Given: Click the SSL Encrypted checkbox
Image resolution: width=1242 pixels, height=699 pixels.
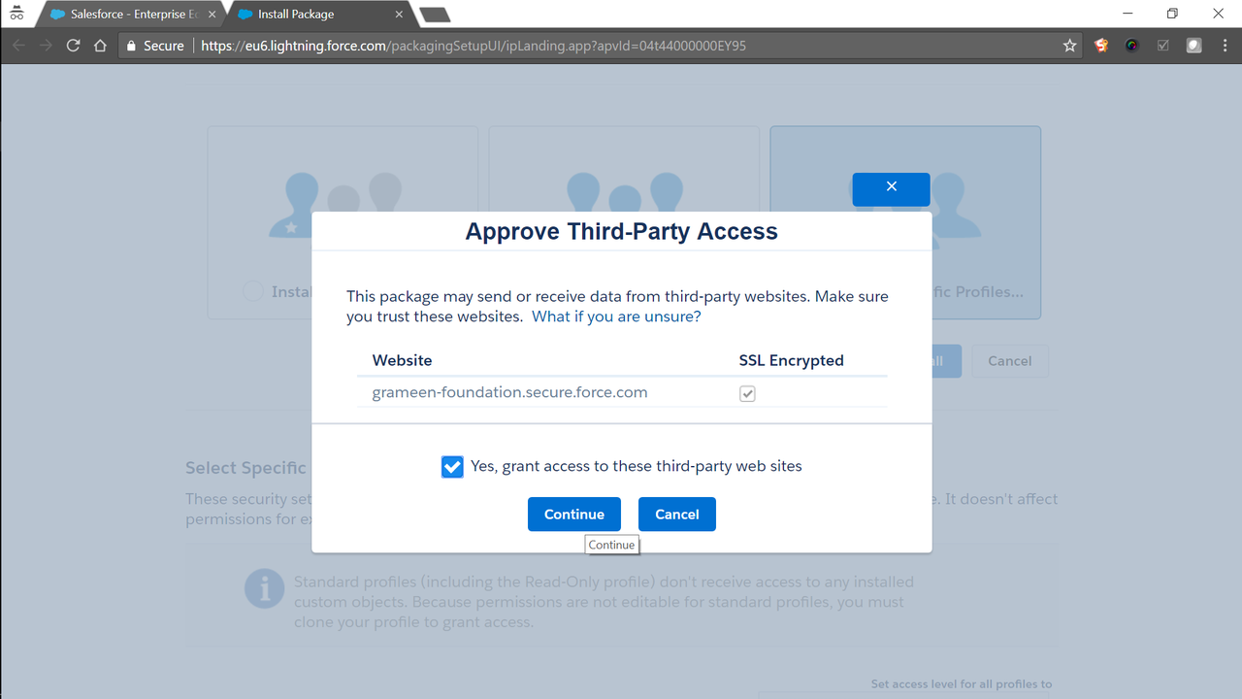Looking at the screenshot, I should tap(747, 393).
